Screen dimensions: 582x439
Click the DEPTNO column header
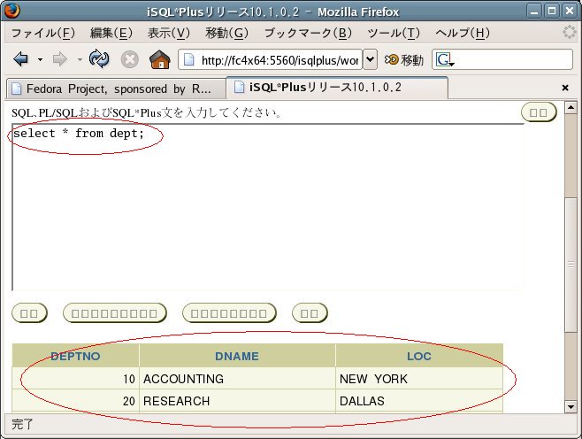[75, 356]
